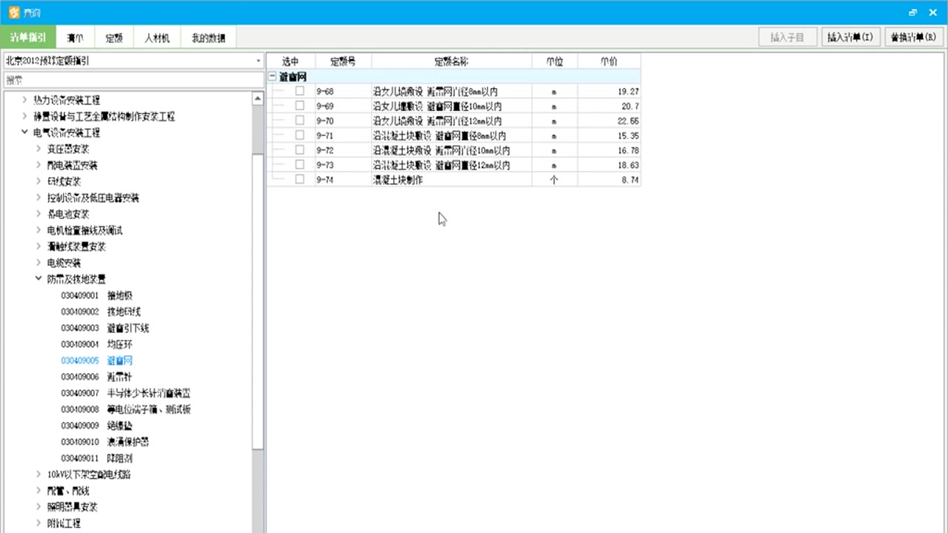The width and height of the screenshot is (948, 533).
Task: Select tree item 030409010 浪涌保护器
Action: (x=105, y=442)
